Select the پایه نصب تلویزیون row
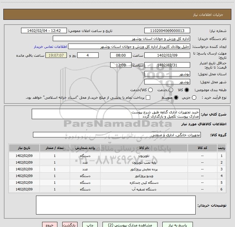The width and height of the screenshot is (235, 227). [117, 162]
